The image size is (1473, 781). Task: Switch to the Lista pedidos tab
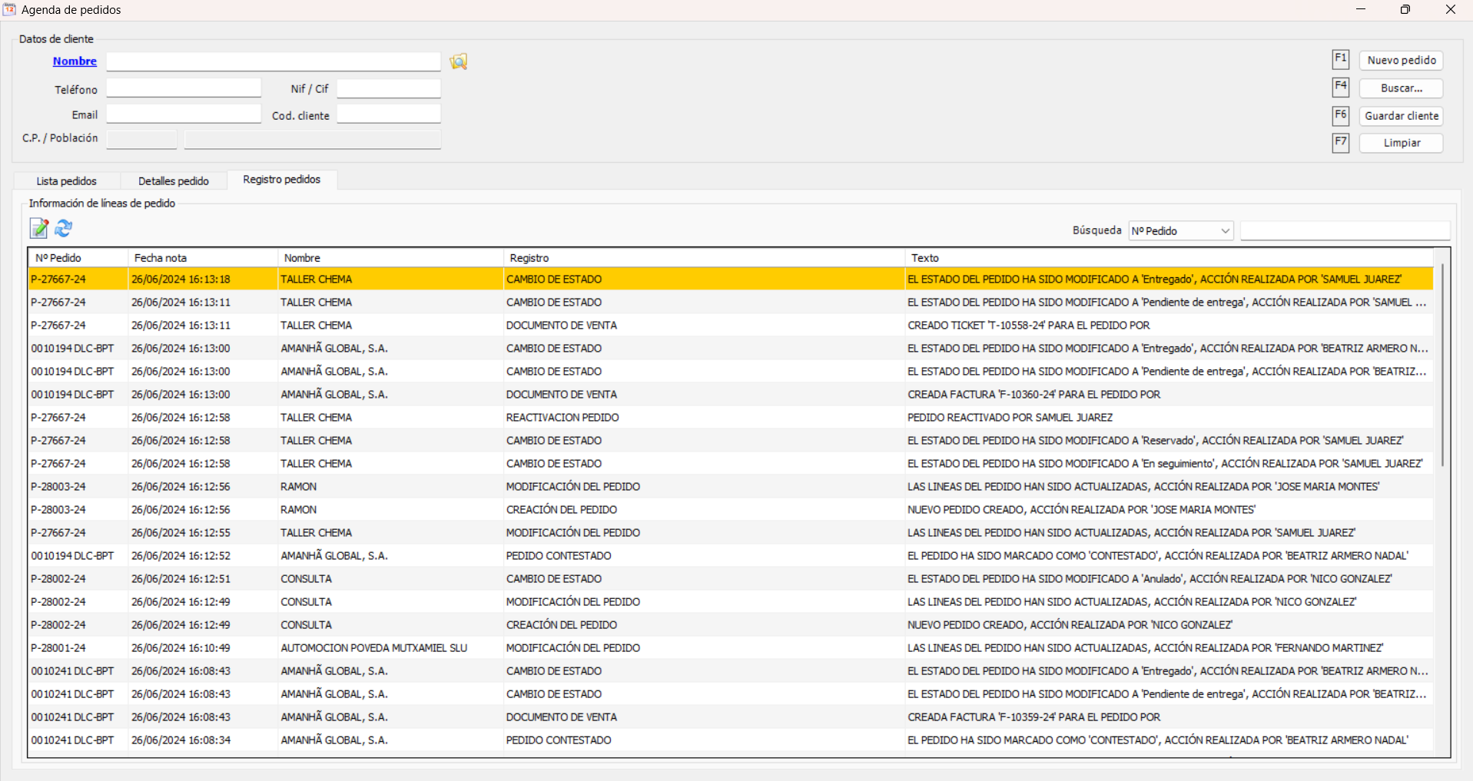[x=65, y=180]
